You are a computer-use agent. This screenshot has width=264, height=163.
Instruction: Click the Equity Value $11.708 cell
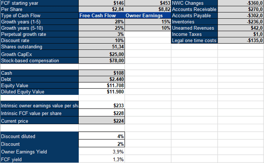[101, 85]
